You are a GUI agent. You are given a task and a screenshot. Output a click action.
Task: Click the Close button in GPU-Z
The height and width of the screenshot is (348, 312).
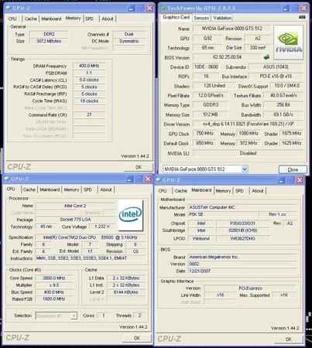[293, 169]
